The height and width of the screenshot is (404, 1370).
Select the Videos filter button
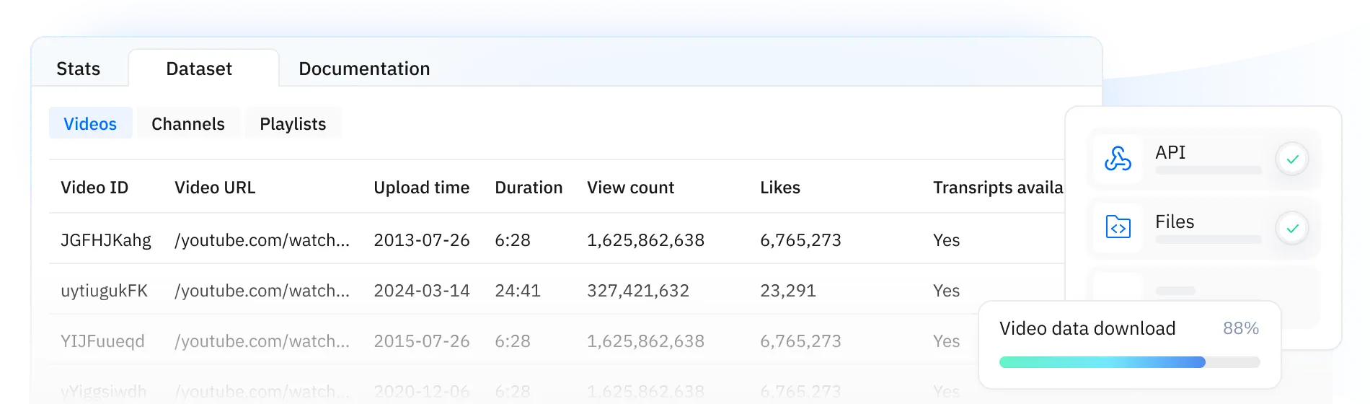point(90,124)
